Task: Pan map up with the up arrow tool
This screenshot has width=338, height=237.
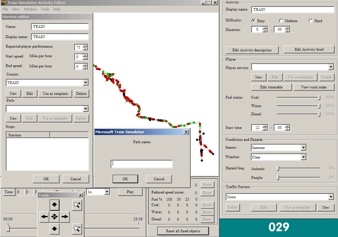Action: tap(54, 204)
